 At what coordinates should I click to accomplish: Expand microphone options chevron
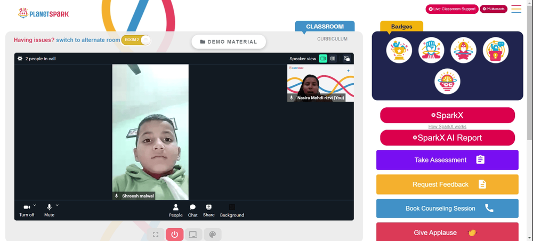pos(57,205)
